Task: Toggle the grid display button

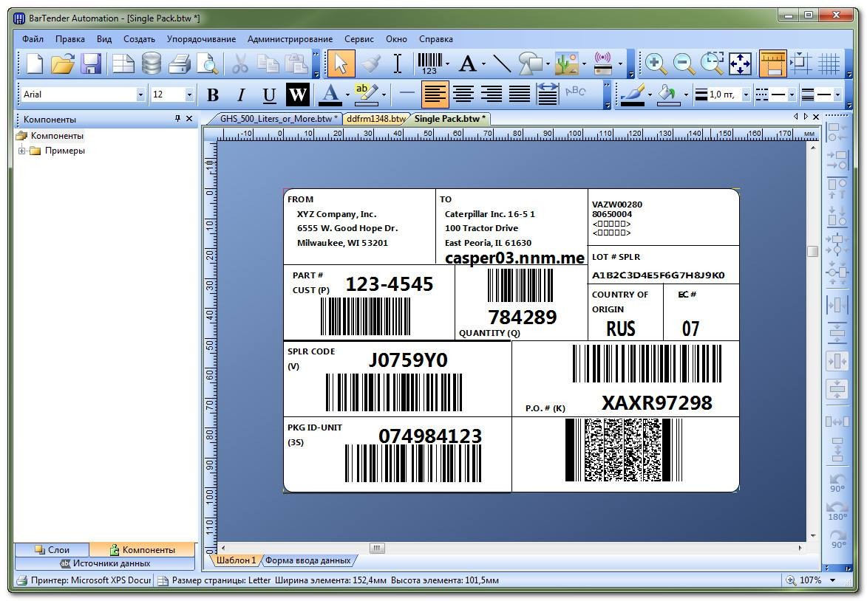Action: pos(829,63)
